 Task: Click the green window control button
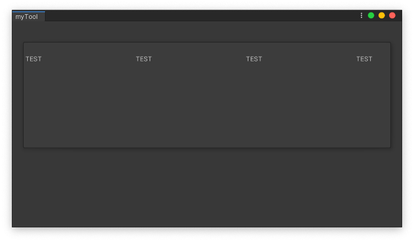(371, 15)
